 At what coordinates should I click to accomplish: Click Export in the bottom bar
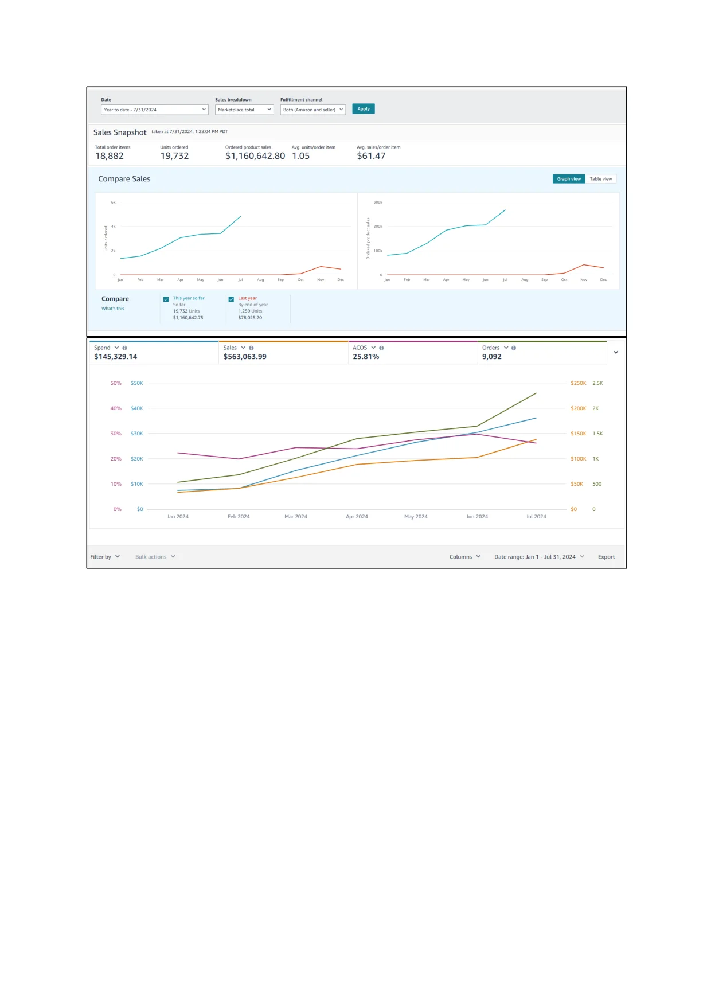click(606, 557)
